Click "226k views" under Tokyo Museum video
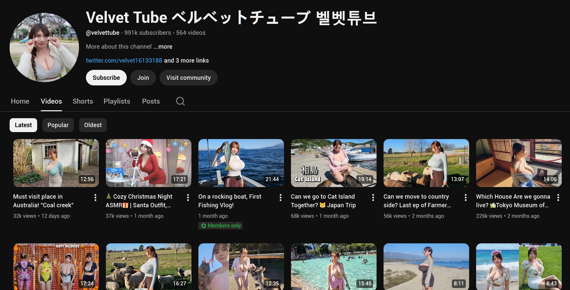The image size is (570, 290). click(x=489, y=216)
